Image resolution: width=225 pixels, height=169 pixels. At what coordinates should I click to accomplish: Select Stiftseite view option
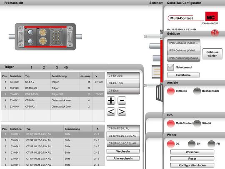[x=170, y=91]
